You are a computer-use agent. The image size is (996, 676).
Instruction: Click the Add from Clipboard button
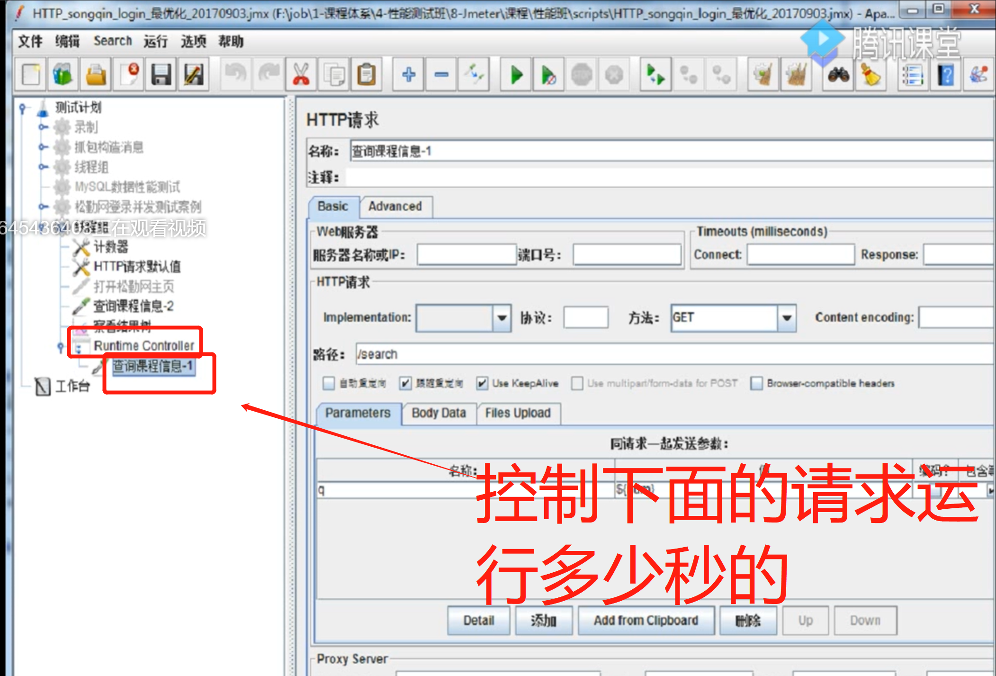[x=646, y=621]
